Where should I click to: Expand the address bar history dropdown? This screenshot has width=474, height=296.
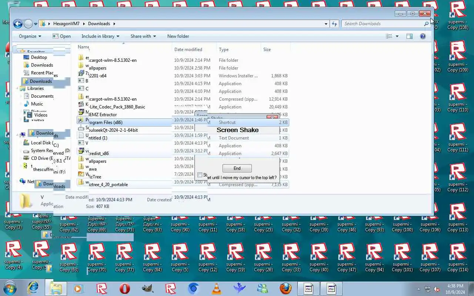[326, 24]
